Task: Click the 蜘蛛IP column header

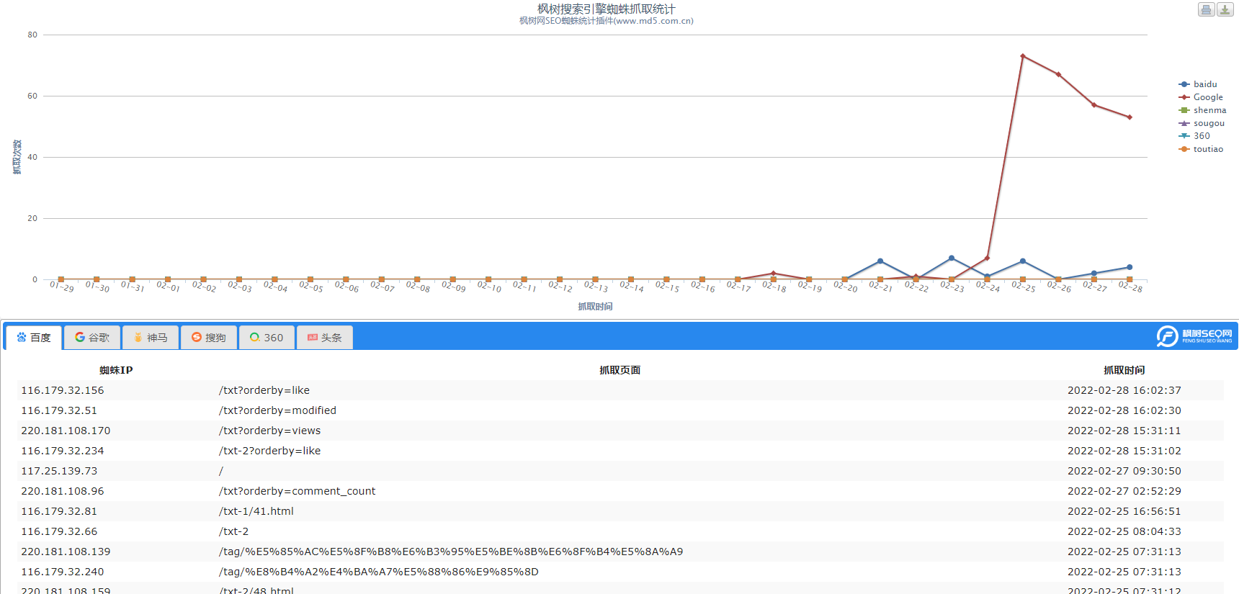Action: 116,370
